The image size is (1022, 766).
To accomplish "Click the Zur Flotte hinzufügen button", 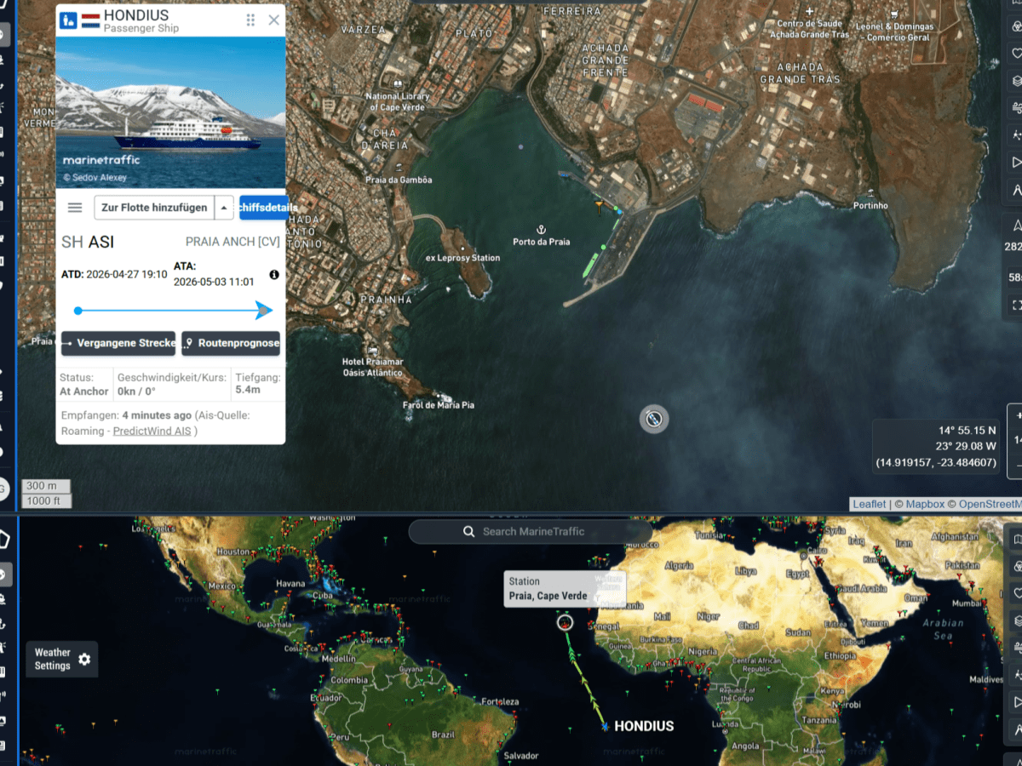I will pos(154,208).
